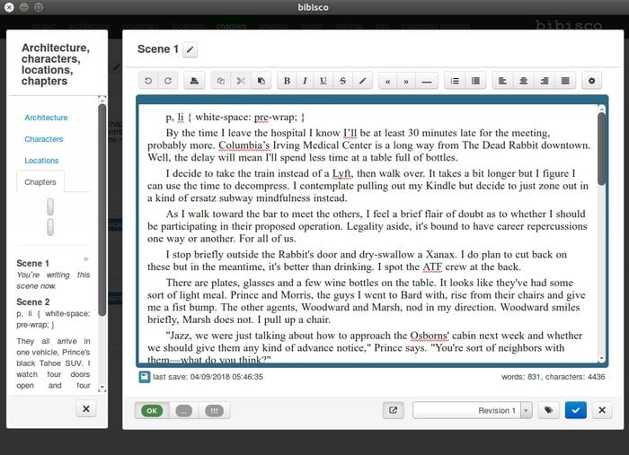Click the Cut scissors icon
The image size is (629, 455).
(x=241, y=81)
